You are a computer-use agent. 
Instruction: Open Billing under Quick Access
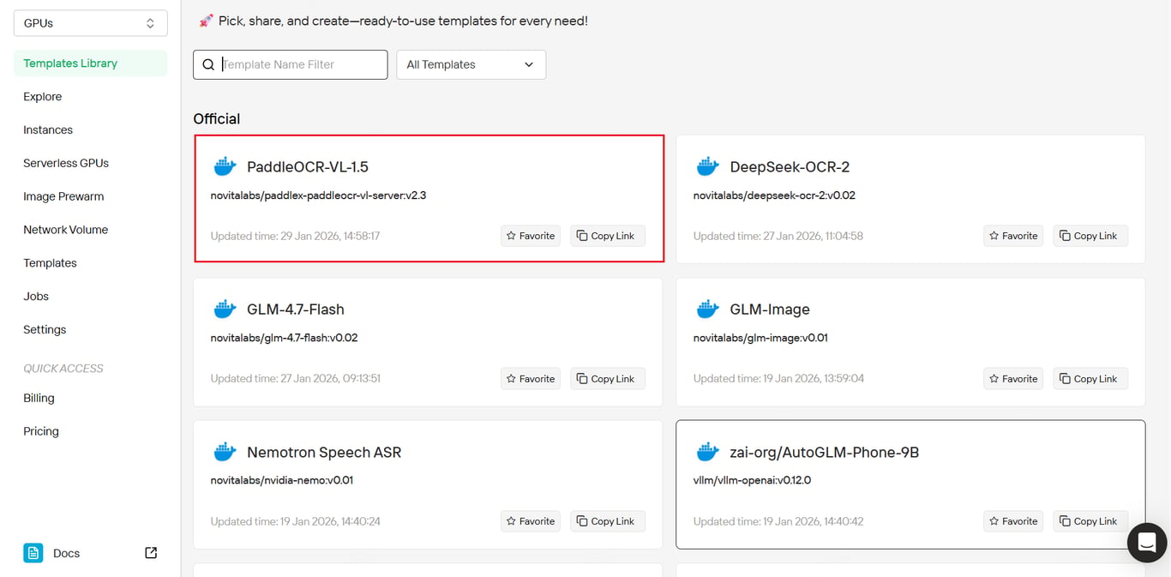click(39, 398)
